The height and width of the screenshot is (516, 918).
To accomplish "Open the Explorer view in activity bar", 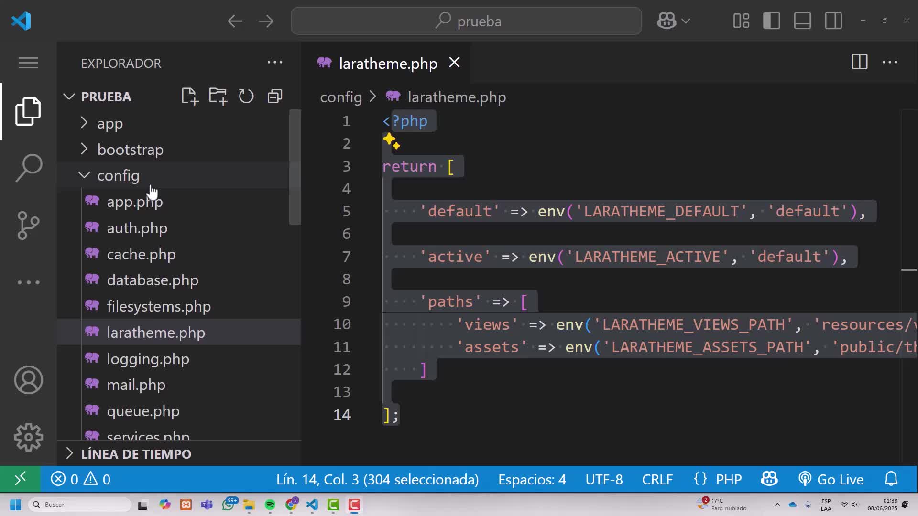I will click(28, 111).
